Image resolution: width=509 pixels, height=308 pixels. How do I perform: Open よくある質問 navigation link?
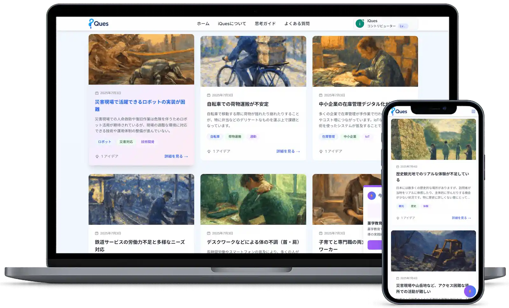pos(297,24)
